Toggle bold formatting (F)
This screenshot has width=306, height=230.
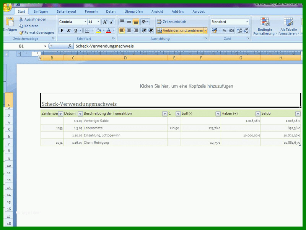62,31
